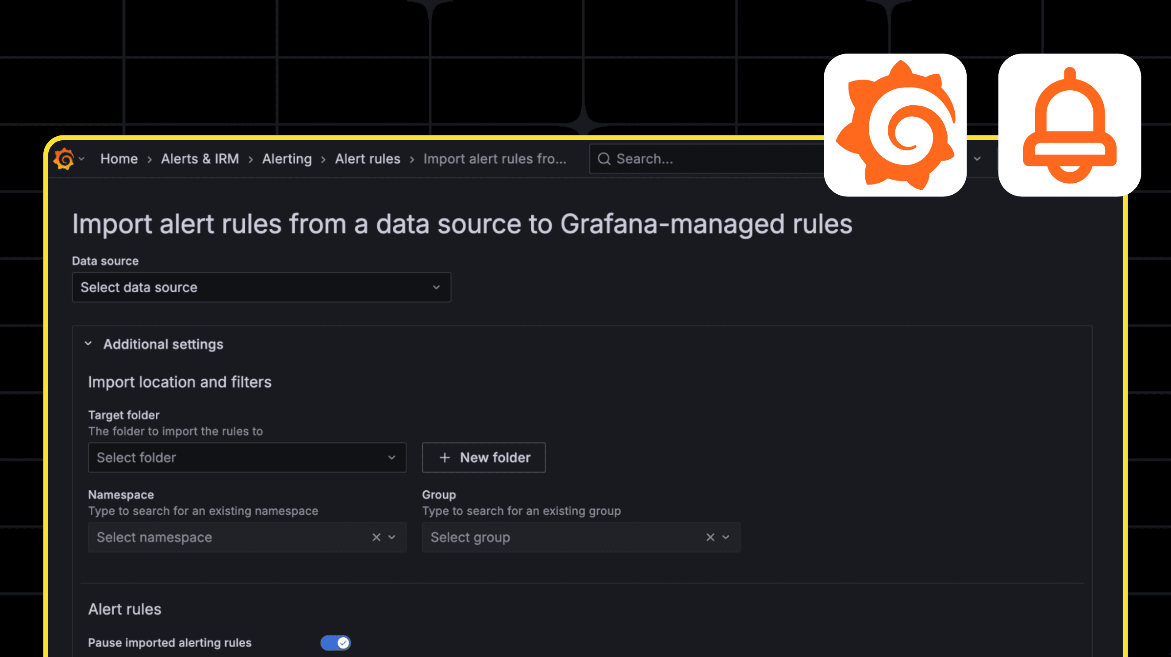Viewport: 1171px width, 657px height.
Task: Click the plus icon inside the New folder button
Action: pos(444,457)
